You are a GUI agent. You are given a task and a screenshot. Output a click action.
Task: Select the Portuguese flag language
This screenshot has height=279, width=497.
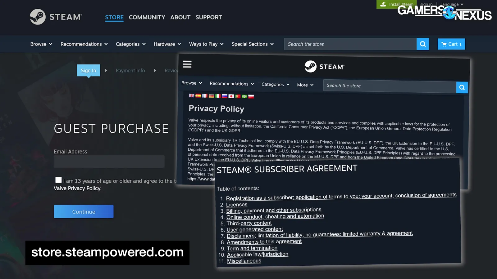[238, 96]
